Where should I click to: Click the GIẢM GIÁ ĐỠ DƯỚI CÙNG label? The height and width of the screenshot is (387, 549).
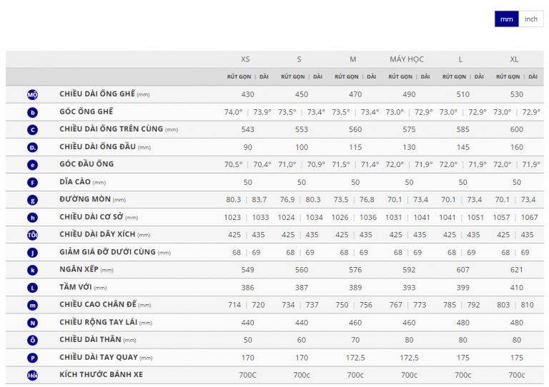[x=107, y=252]
